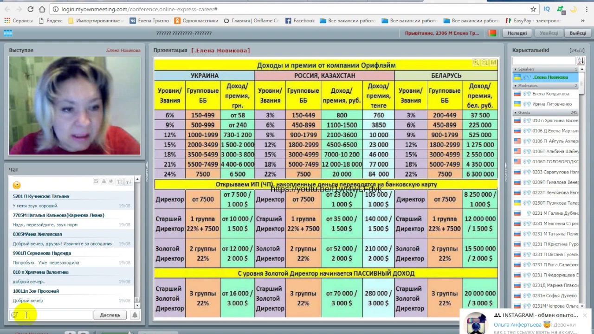Open the chat emoji picker
Viewport: 594px width, 334px height.
pos(15,315)
